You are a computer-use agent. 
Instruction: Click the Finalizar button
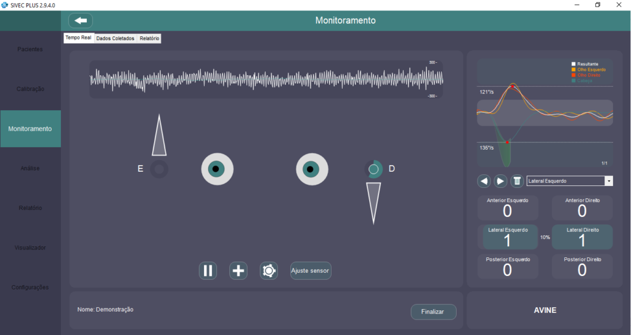pos(433,312)
